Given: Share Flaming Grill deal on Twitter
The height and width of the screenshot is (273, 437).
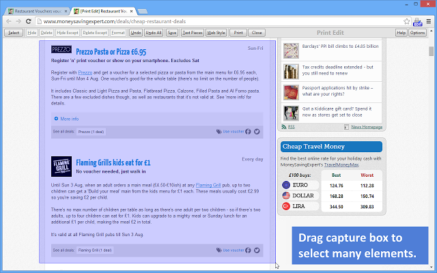Looking at the screenshot, I should (x=257, y=250).
